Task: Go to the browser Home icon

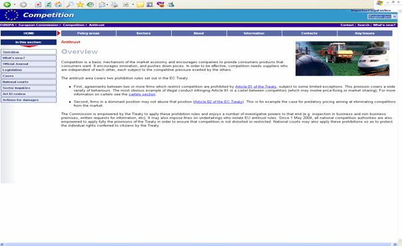Action: [59, 5]
